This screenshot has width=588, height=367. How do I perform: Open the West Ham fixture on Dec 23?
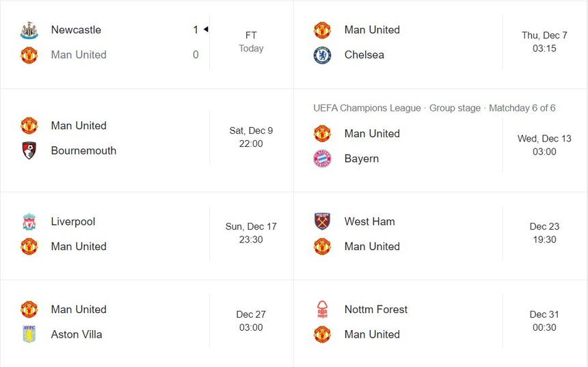tap(544, 233)
